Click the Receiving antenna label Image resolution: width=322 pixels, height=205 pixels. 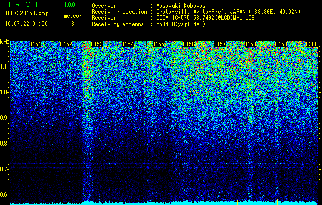pyautogui.click(x=118, y=24)
